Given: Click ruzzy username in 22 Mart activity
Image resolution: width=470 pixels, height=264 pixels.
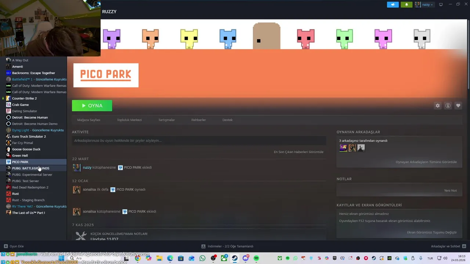Looking at the screenshot, I should pos(87,168).
